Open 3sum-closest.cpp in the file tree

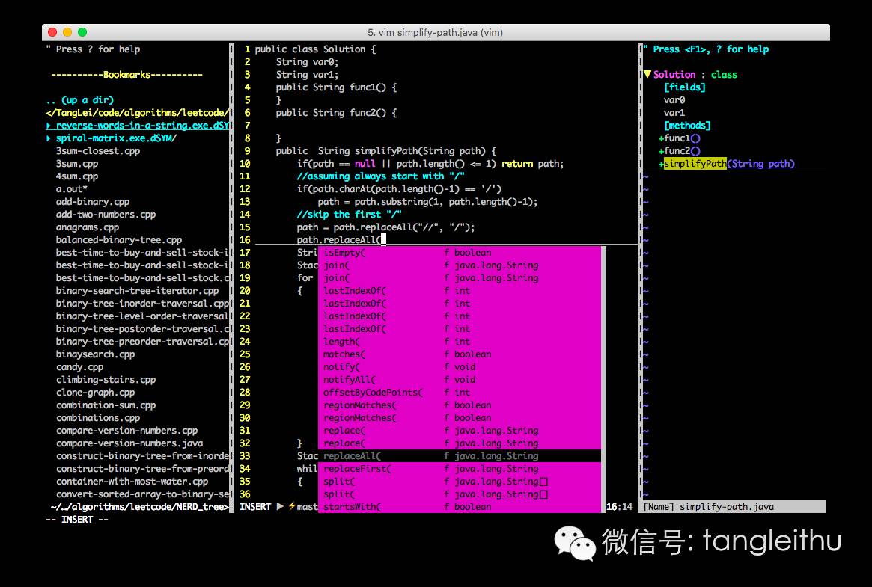(x=98, y=151)
